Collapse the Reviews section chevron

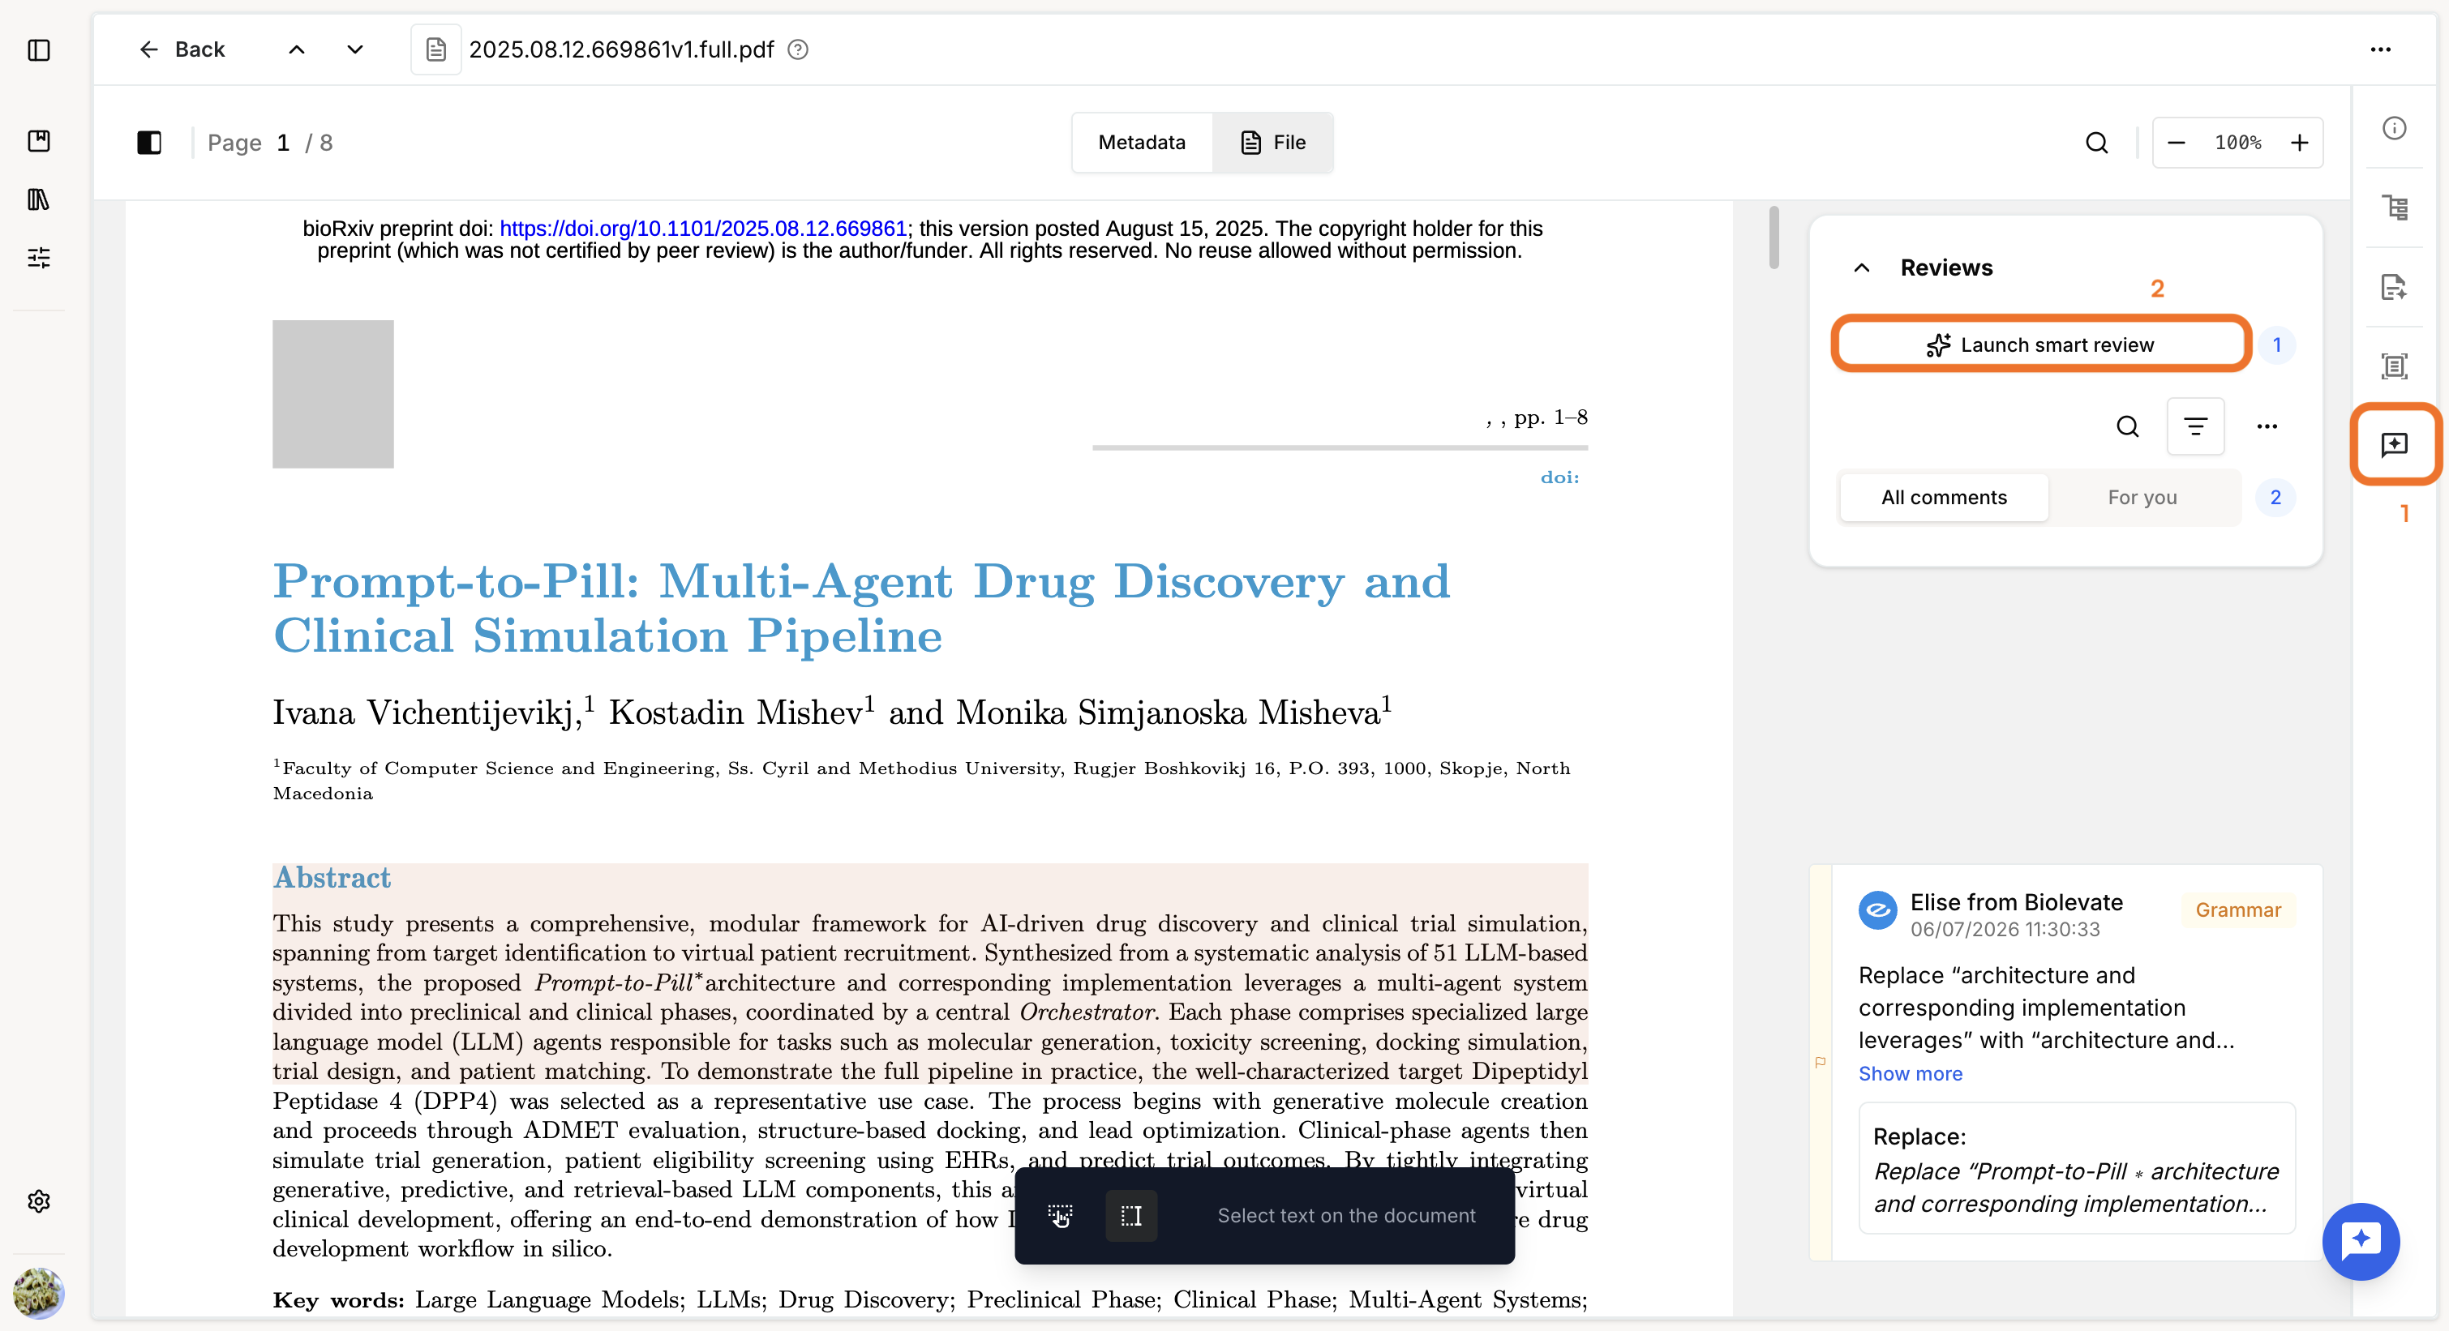click(x=1861, y=268)
